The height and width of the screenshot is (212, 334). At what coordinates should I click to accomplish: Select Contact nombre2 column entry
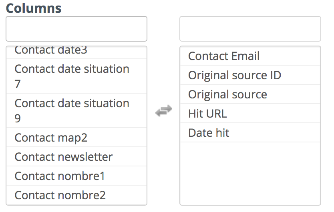click(x=76, y=195)
